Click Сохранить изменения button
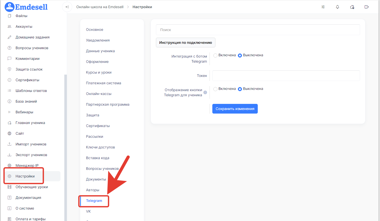Screen dimensions: 380x221 [x=235, y=109]
